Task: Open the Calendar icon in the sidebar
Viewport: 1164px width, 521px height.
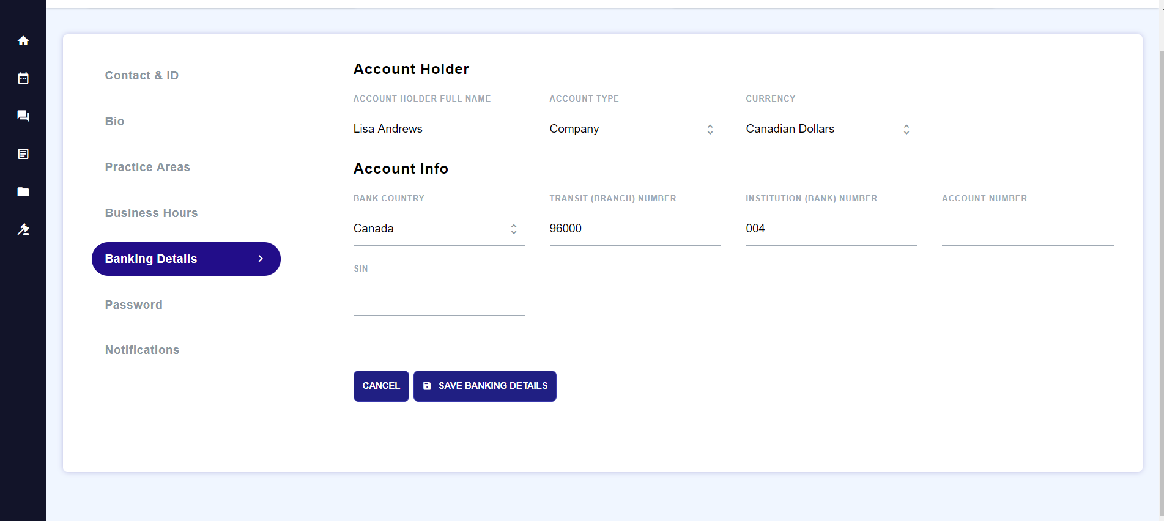Action: (x=23, y=78)
